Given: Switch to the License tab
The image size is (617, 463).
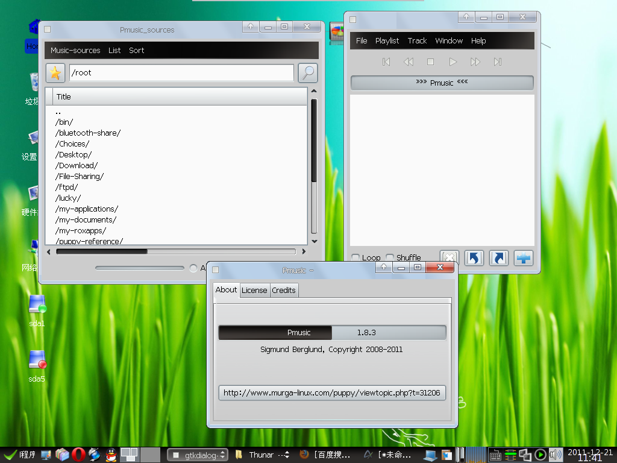Looking at the screenshot, I should click(x=255, y=290).
